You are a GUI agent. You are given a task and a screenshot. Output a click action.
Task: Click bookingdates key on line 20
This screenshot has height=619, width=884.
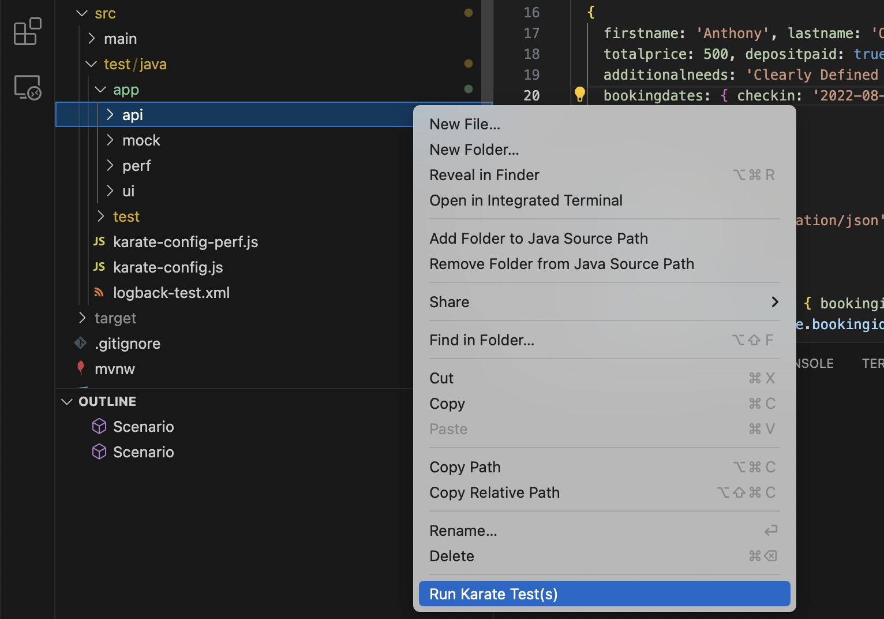(653, 95)
